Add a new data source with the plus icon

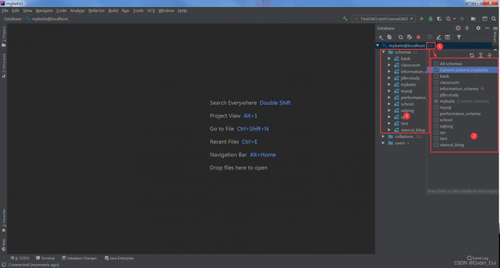[x=381, y=37]
